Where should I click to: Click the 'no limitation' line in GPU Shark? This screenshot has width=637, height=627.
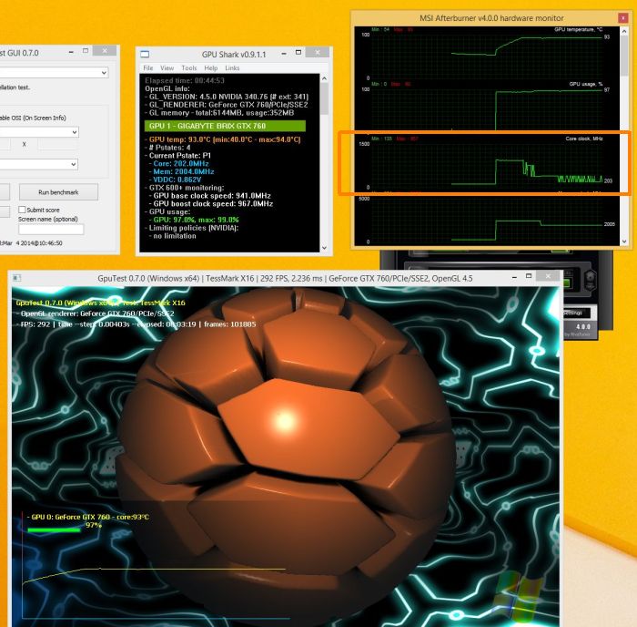pyautogui.click(x=175, y=236)
